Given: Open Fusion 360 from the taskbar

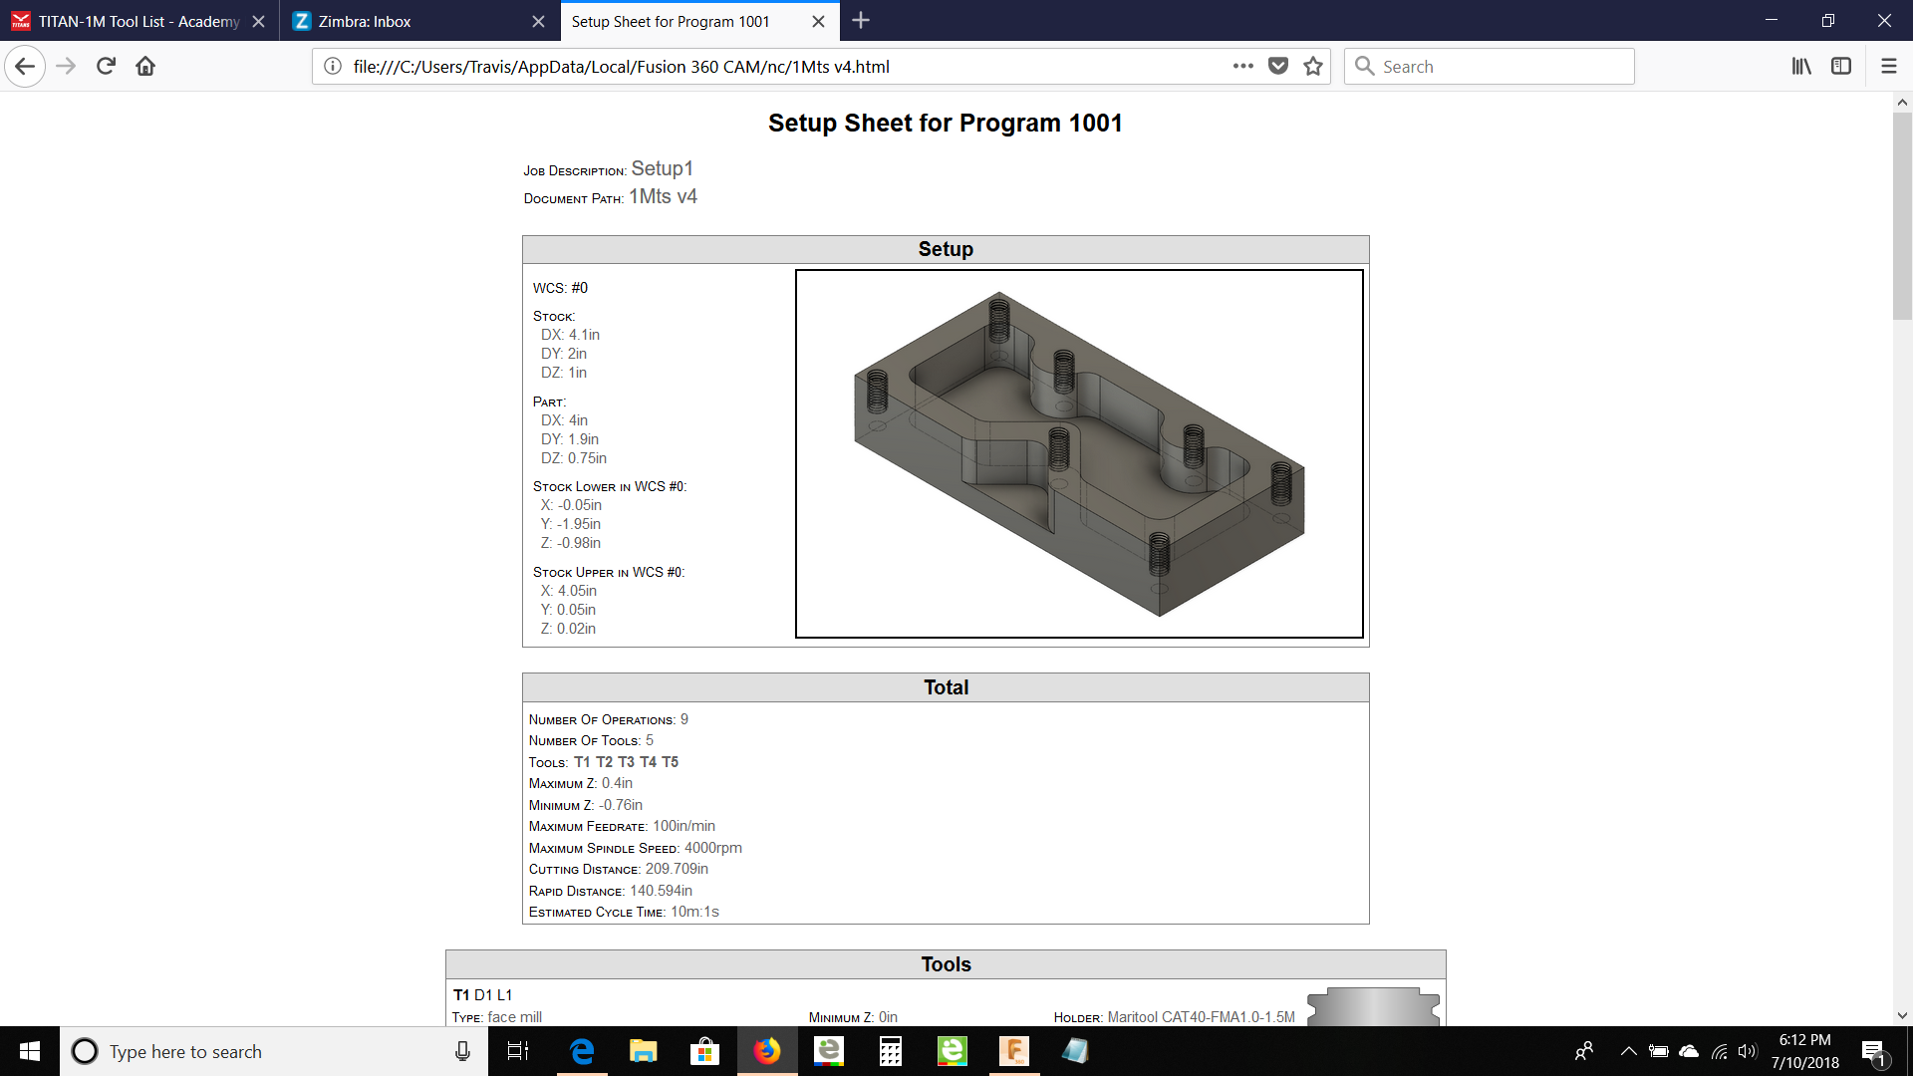Looking at the screenshot, I should pyautogui.click(x=1013, y=1051).
